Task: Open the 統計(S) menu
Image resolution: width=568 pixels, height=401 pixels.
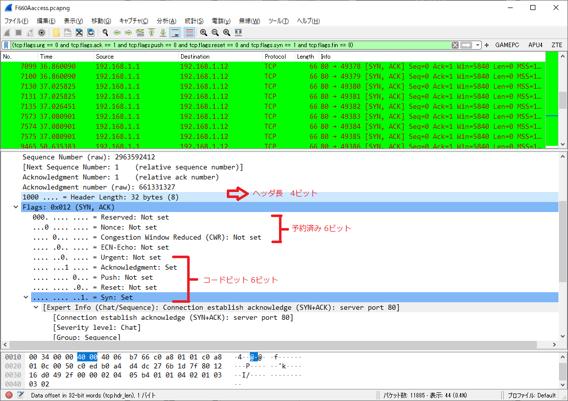Action: point(194,21)
